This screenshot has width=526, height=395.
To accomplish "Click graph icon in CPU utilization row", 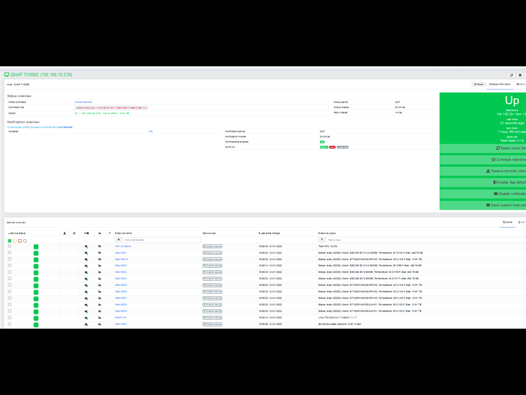I will click(100, 246).
